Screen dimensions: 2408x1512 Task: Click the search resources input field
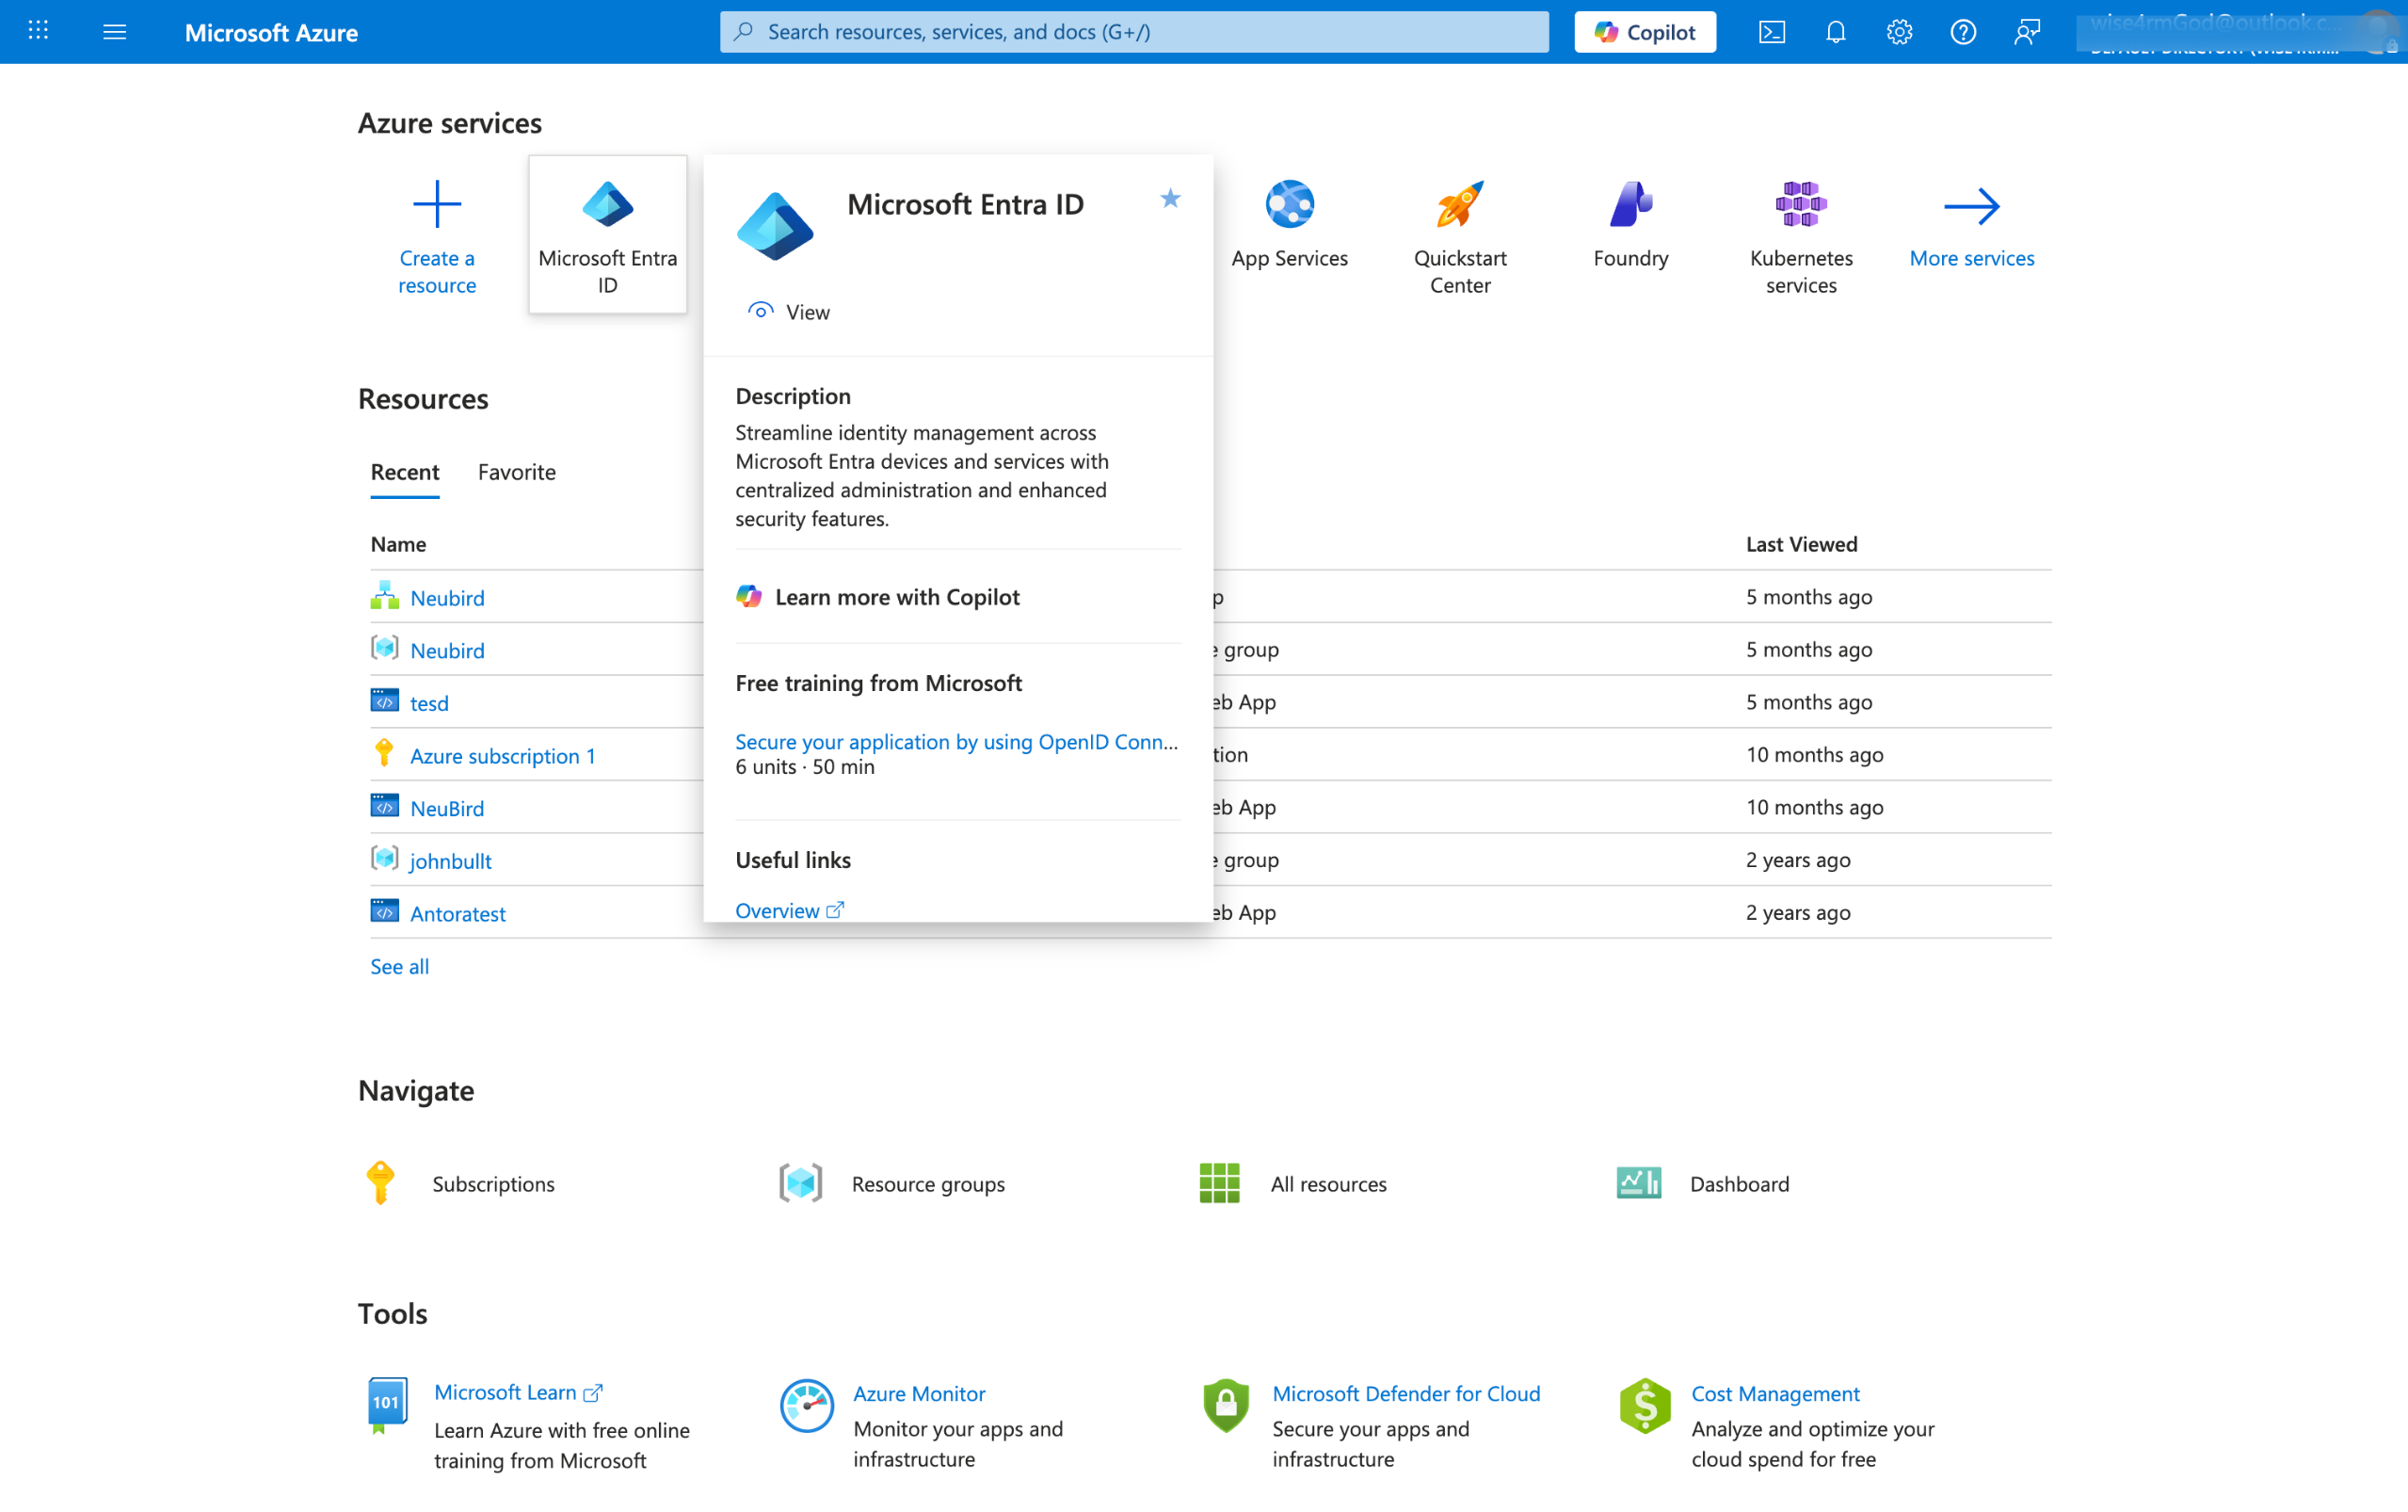point(1133,32)
